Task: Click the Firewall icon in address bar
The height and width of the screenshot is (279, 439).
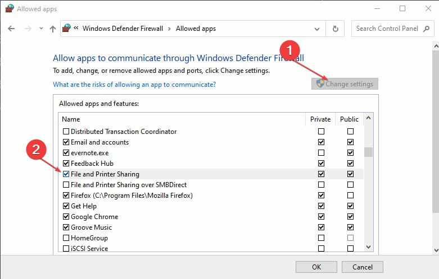Action: coord(67,29)
